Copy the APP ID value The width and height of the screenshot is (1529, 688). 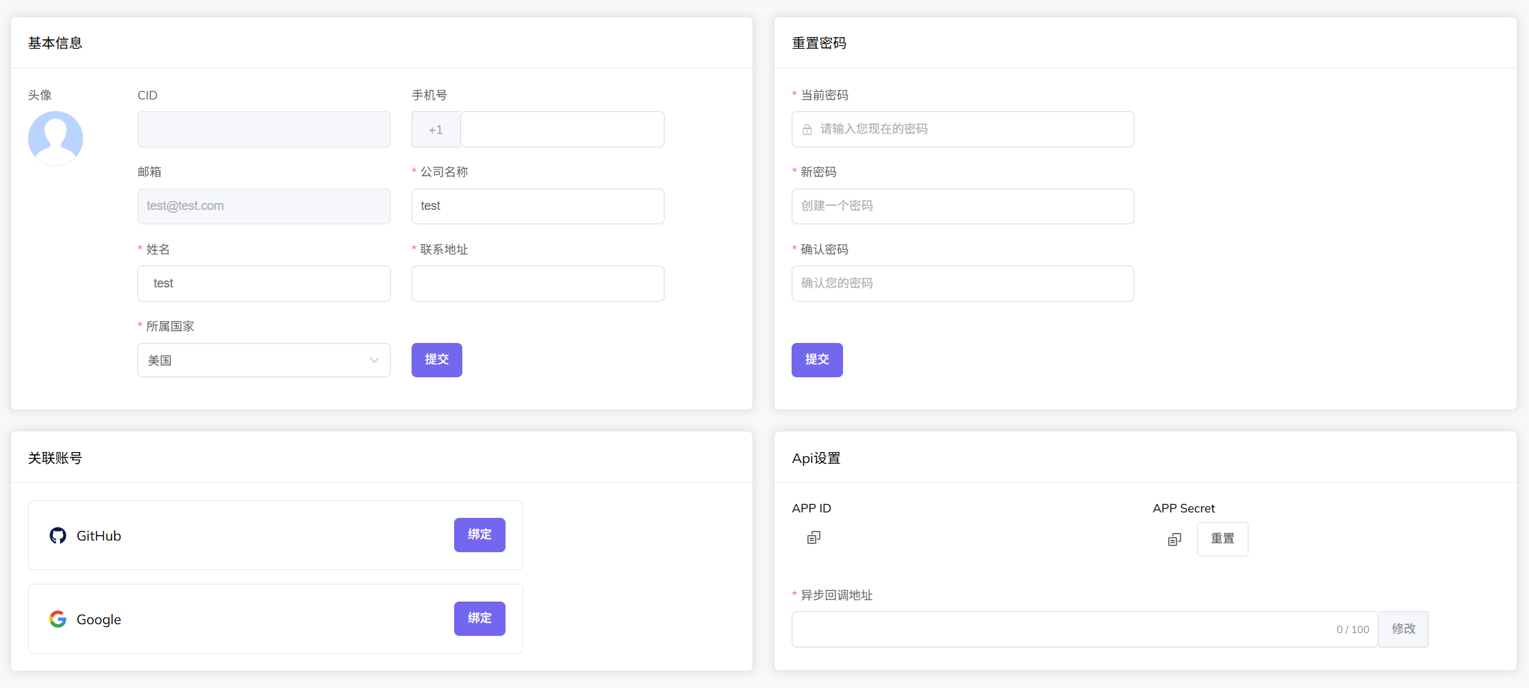(x=814, y=538)
